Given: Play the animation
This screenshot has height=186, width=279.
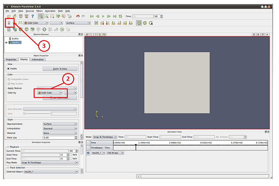Looking at the screenshot, I should (103, 16).
